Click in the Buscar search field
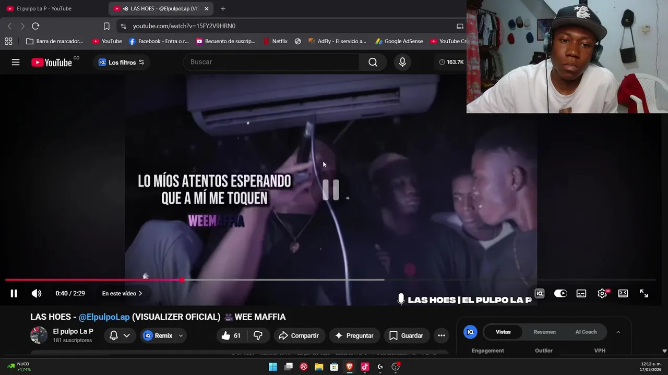The image size is (668, 375). pyautogui.click(x=271, y=62)
